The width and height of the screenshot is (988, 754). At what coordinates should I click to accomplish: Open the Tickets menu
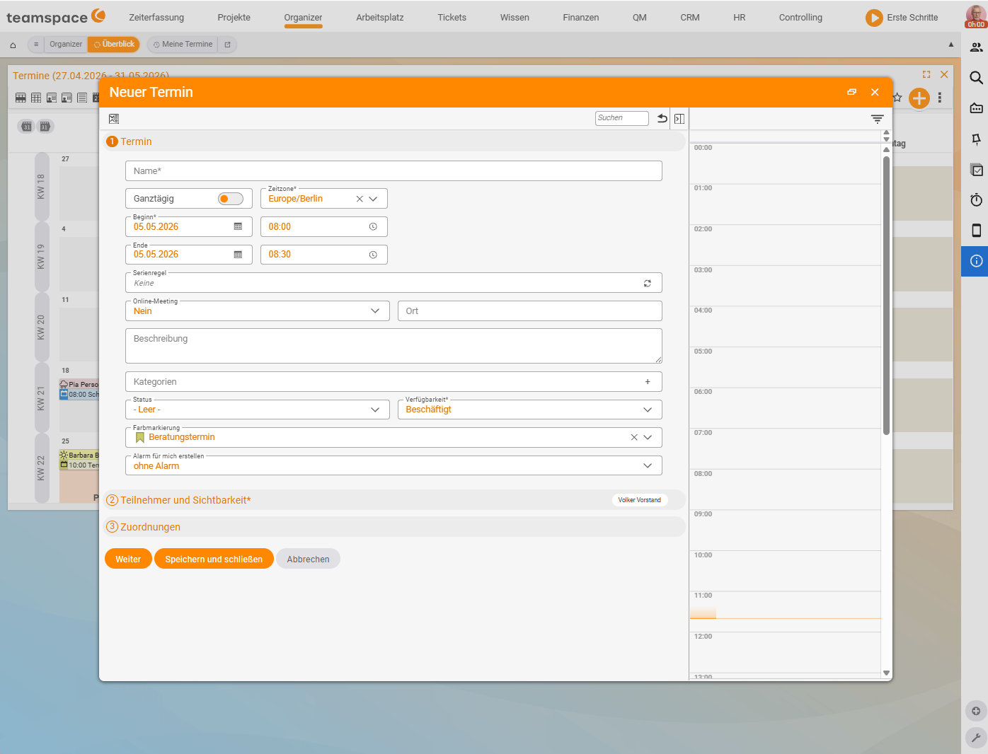tap(452, 18)
